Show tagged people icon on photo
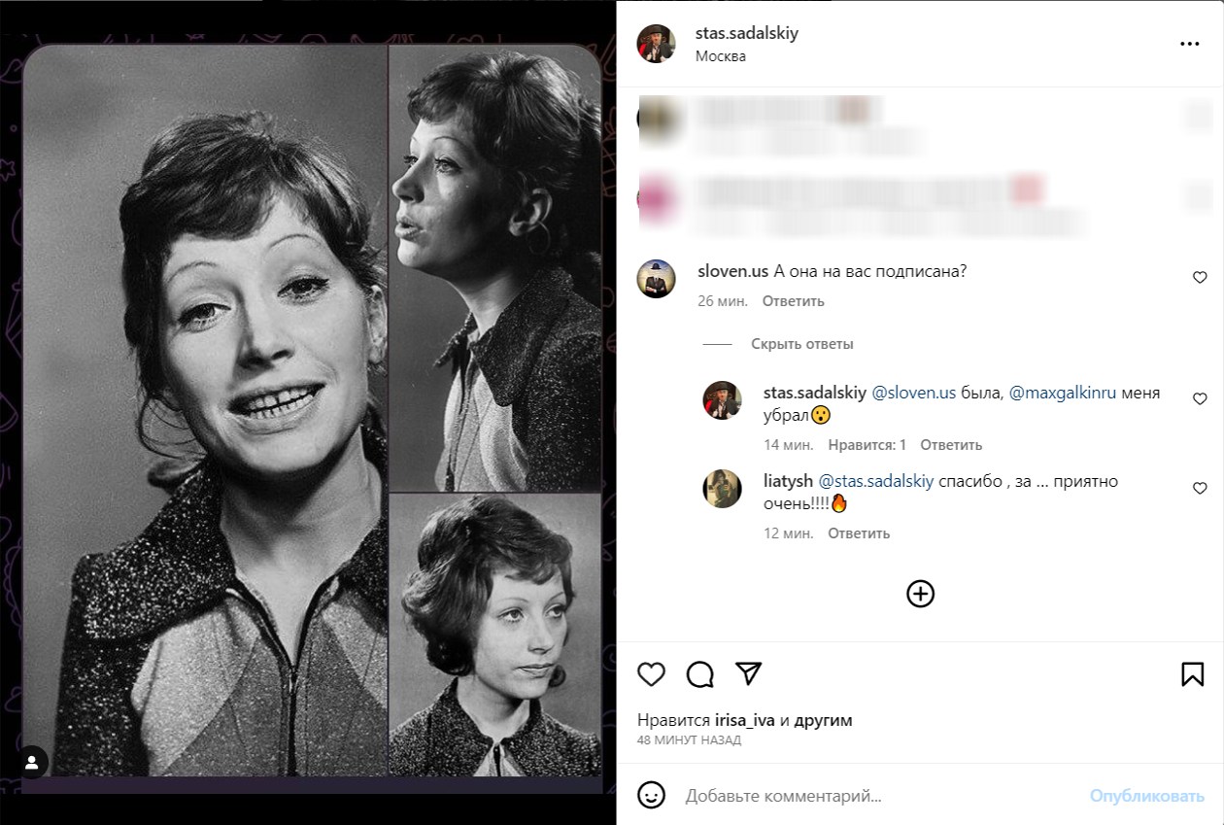This screenshot has height=825, width=1224. pyautogui.click(x=32, y=763)
